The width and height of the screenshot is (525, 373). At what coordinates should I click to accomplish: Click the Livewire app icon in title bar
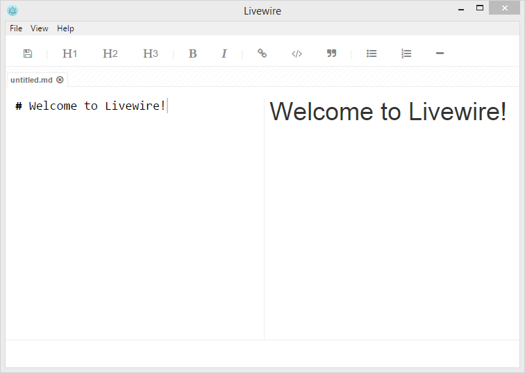click(12, 10)
